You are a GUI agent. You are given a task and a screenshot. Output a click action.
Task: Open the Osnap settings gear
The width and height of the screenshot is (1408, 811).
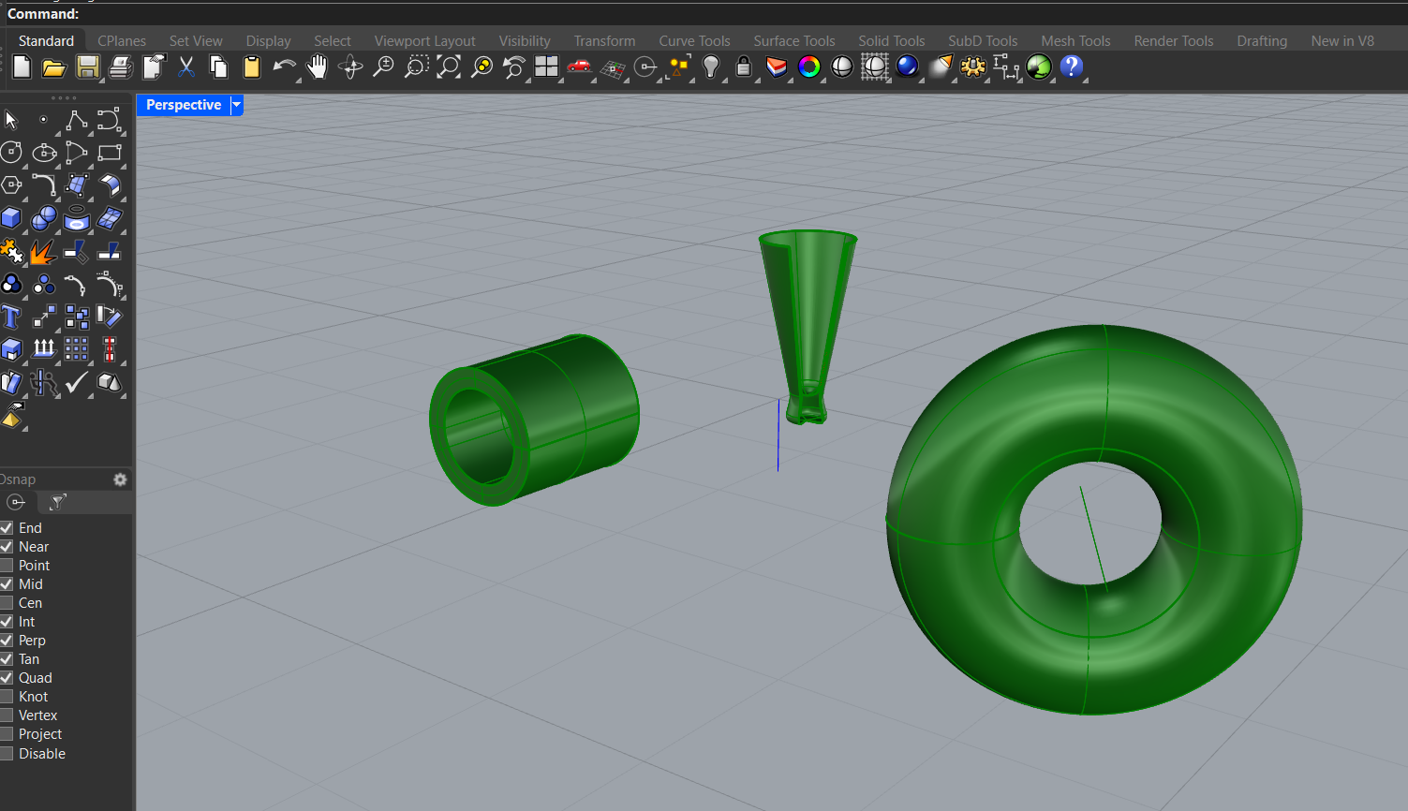coord(120,479)
